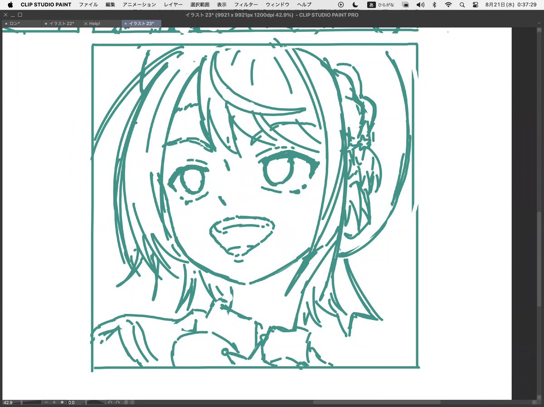Click the date and time 8月21日(水) 0:37:29
This screenshot has height=407, width=544.
click(510, 5)
